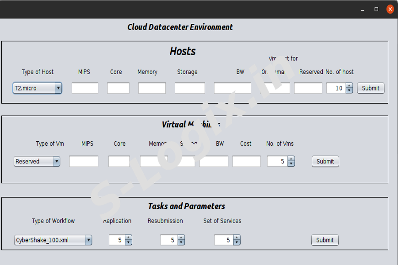Submit the Tasks and Parameters form
This screenshot has height=265, width=398.
pyautogui.click(x=325, y=240)
